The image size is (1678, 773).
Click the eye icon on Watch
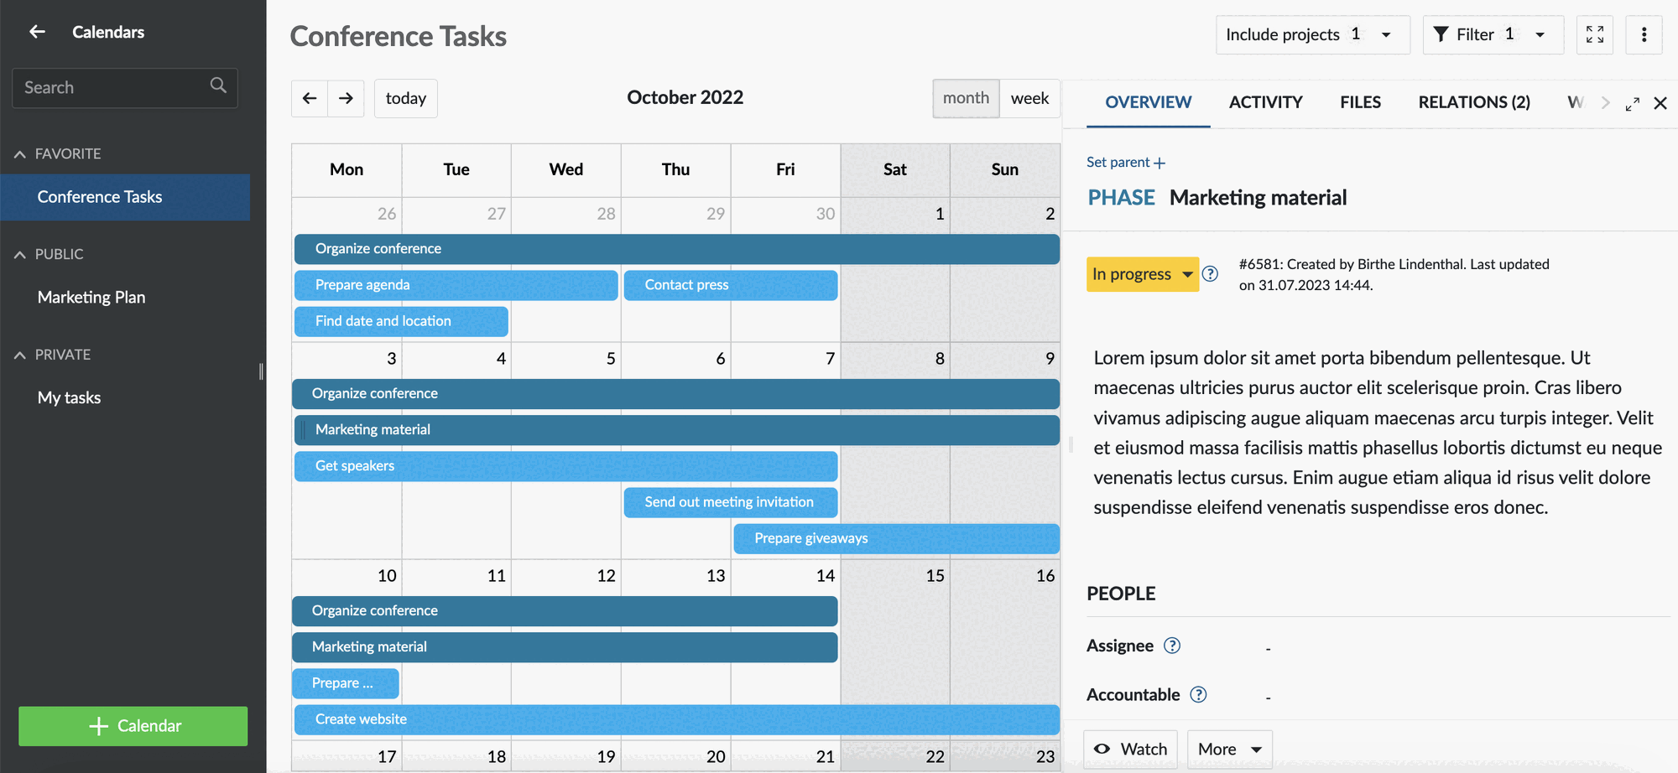[x=1102, y=749]
